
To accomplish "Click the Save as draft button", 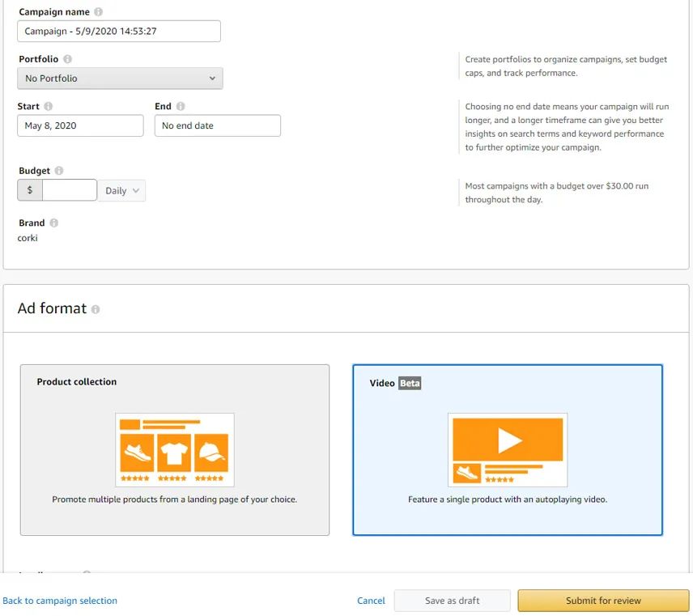I will click(452, 601).
